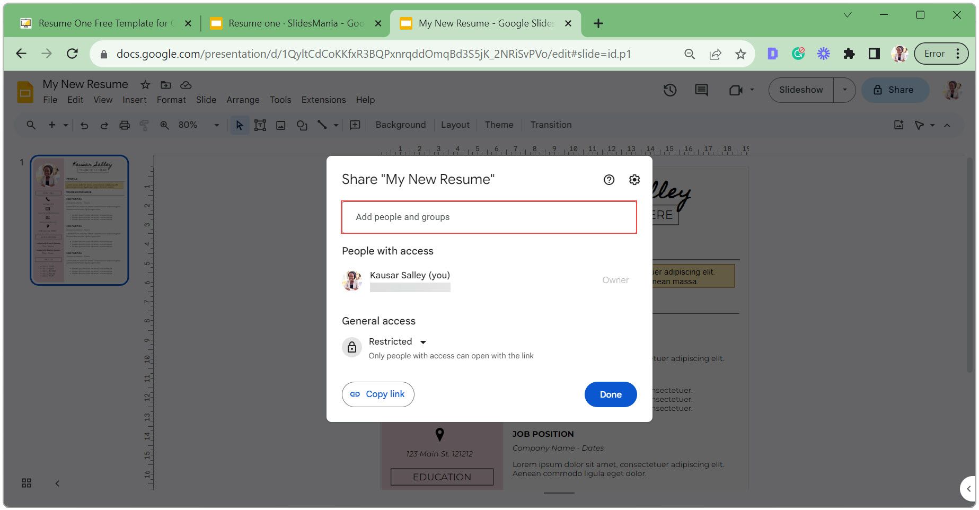Open the File menu
This screenshot has width=979, height=510.
pyautogui.click(x=50, y=100)
